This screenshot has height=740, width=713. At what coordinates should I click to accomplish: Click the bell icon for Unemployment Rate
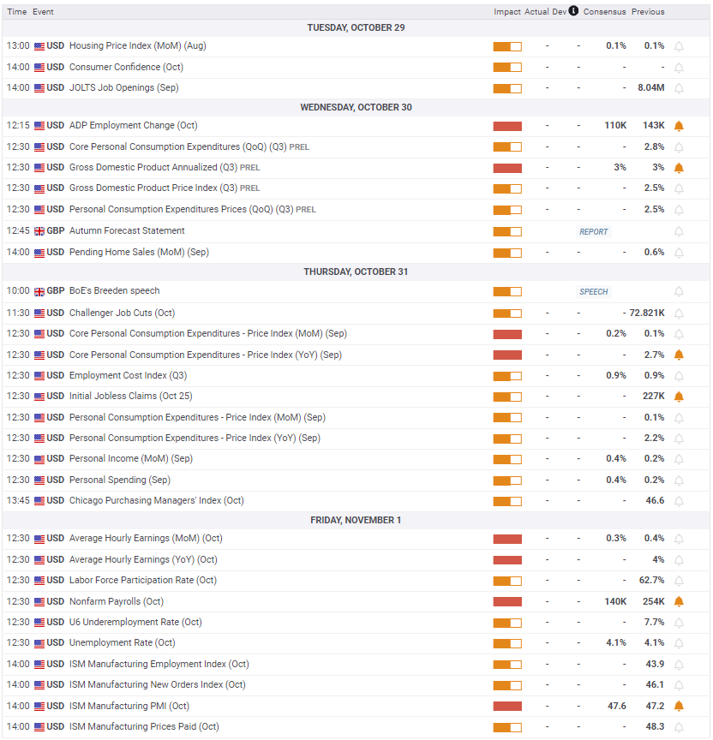pyautogui.click(x=679, y=643)
